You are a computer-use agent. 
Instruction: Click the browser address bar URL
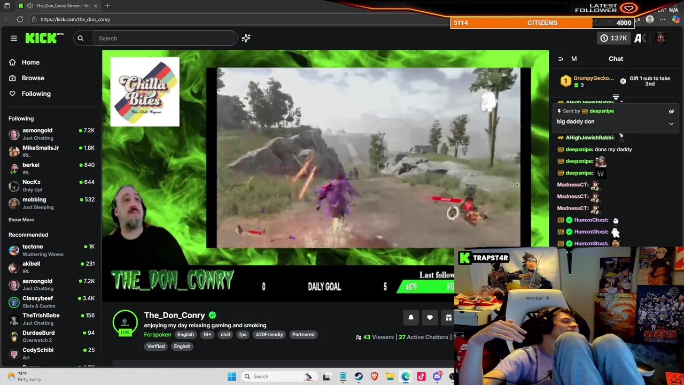pos(75,19)
